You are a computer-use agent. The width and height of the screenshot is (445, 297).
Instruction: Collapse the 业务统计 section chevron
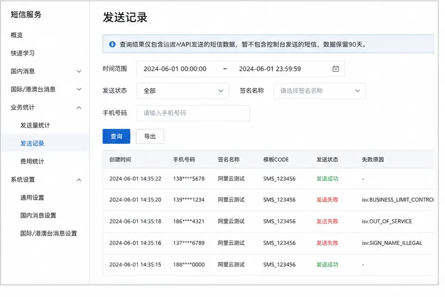79,107
